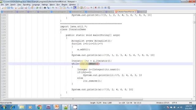Open the Function List icon
196x110 pixels.
tap(85, 8)
